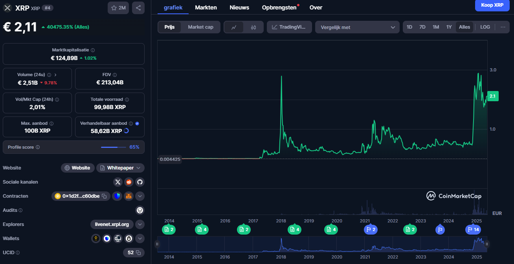Switch to the Over tab
Viewport: 514px width, 264px height.
pyautogui.click(x=316, y=7)
